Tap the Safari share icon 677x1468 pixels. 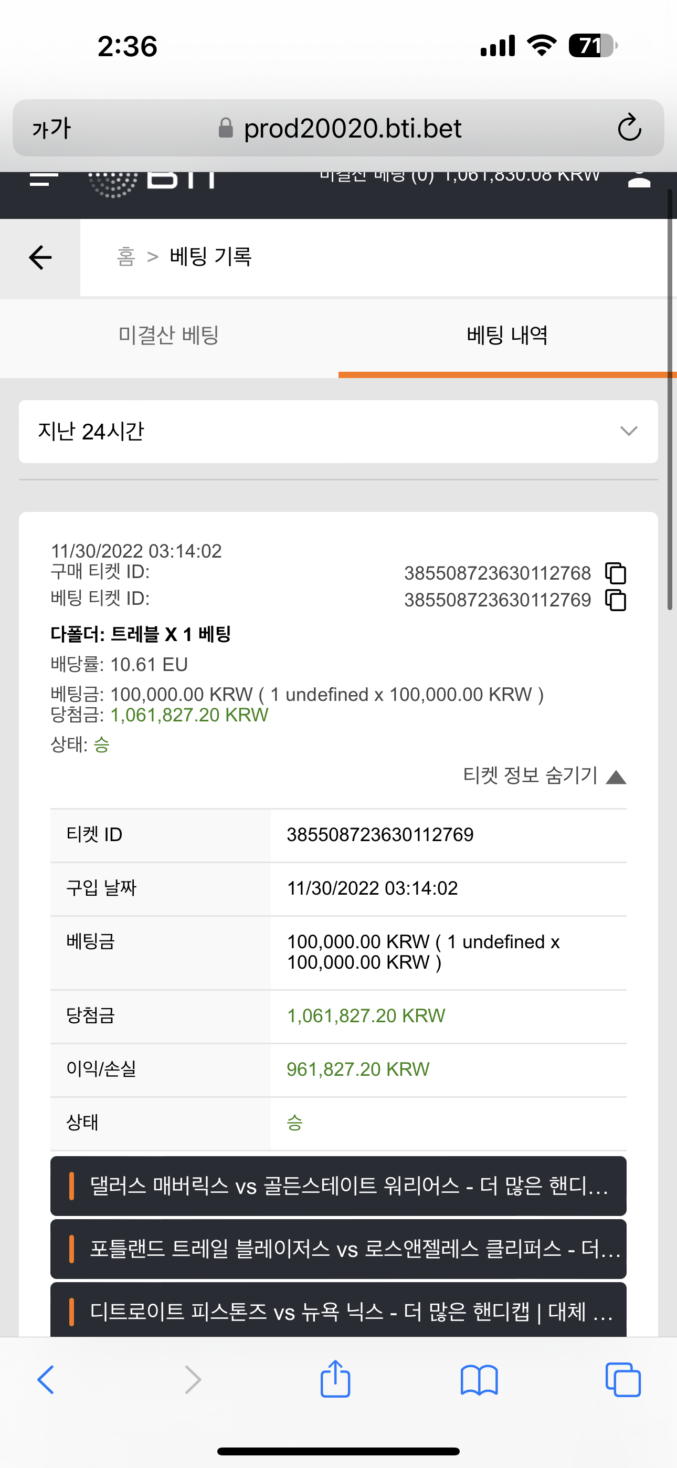tap(335, 1379)
